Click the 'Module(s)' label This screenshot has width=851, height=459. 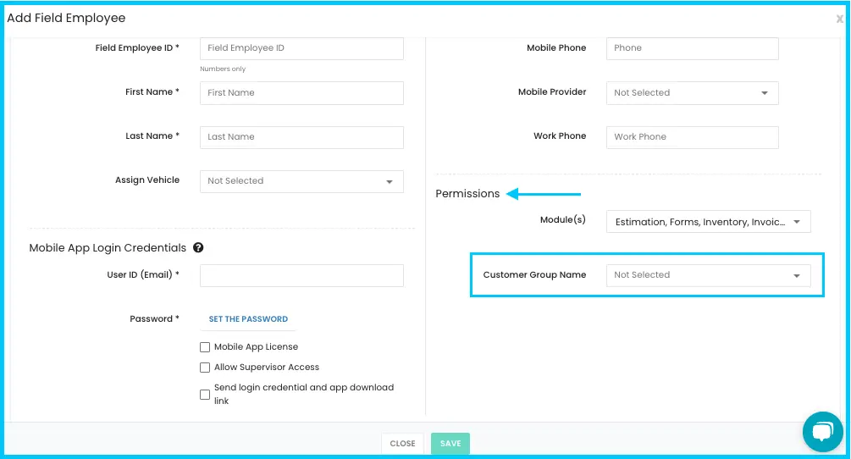(563, 219)
